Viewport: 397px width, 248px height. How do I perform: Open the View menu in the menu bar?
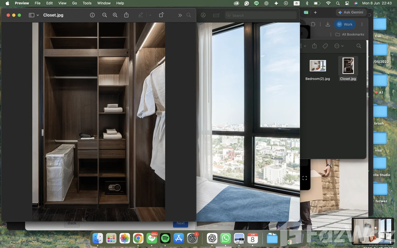tap(62, 3)
